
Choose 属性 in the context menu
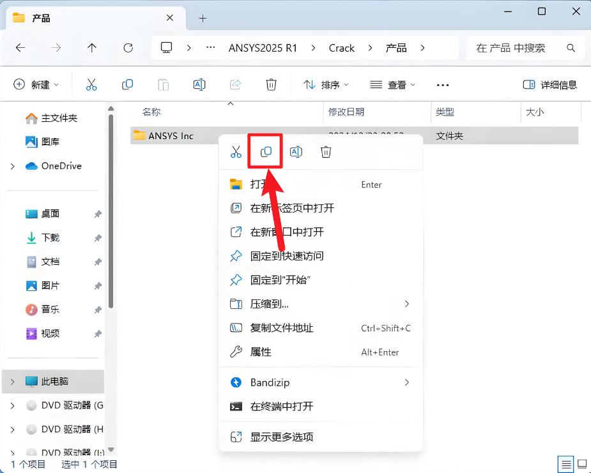(321, 352)
